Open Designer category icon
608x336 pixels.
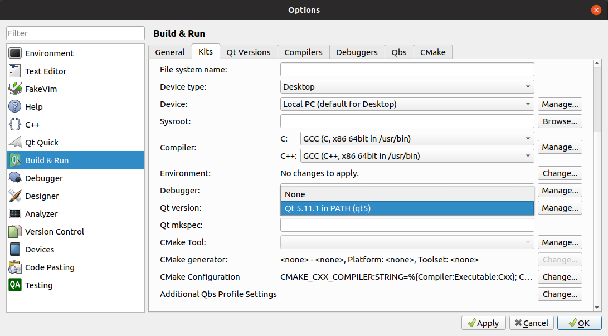[x=15, y=196]
